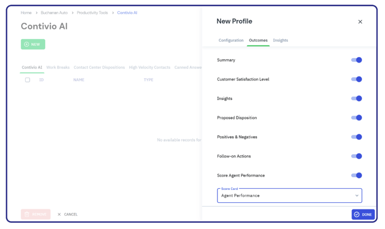Toggle Proposed Disposition switch
Screen dimensions: 385x229
(356, 118)
